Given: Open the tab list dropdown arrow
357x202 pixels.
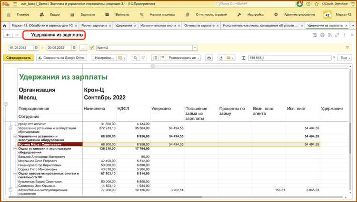Looking at the screenshot, I should click(x=353, y=26).
